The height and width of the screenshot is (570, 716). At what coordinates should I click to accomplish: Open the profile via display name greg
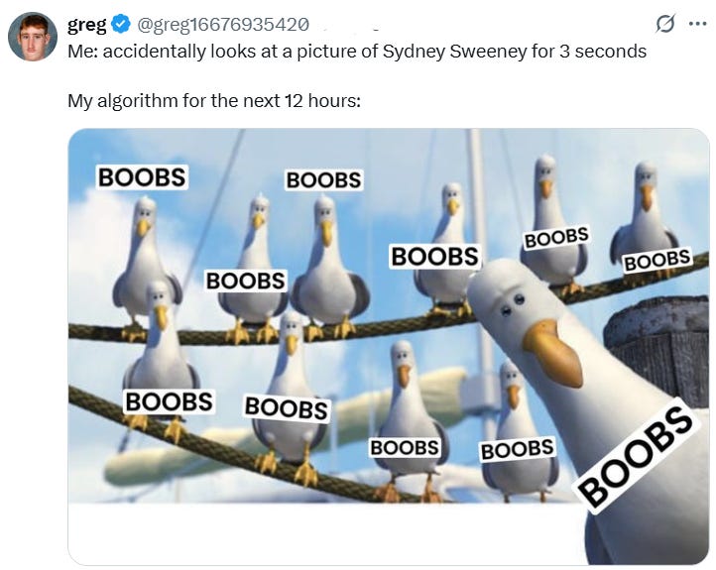[86, 24]
